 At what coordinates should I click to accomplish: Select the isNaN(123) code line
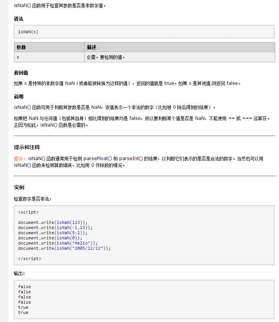point(53,222)
